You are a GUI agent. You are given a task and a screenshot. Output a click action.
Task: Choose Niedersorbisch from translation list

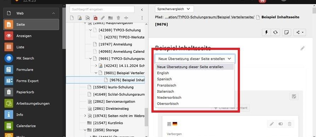[195, 97]
